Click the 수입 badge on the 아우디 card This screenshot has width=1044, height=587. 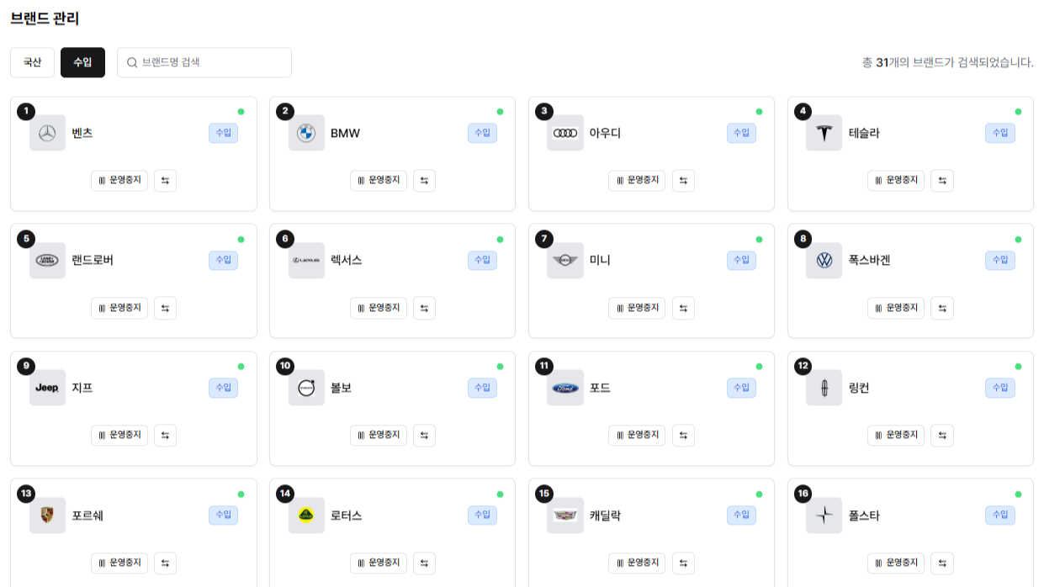741,133
